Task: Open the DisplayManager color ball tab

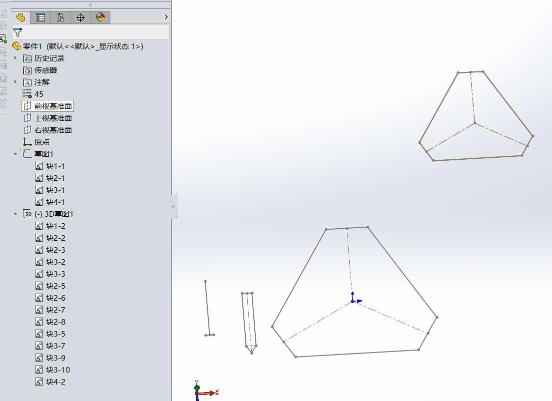Action: point(100,17)
